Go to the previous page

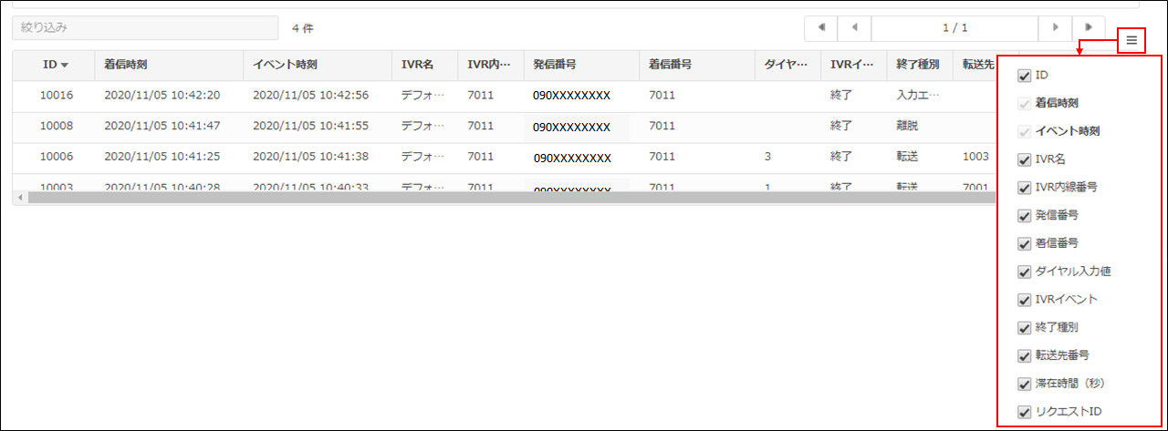click(855, 28)
